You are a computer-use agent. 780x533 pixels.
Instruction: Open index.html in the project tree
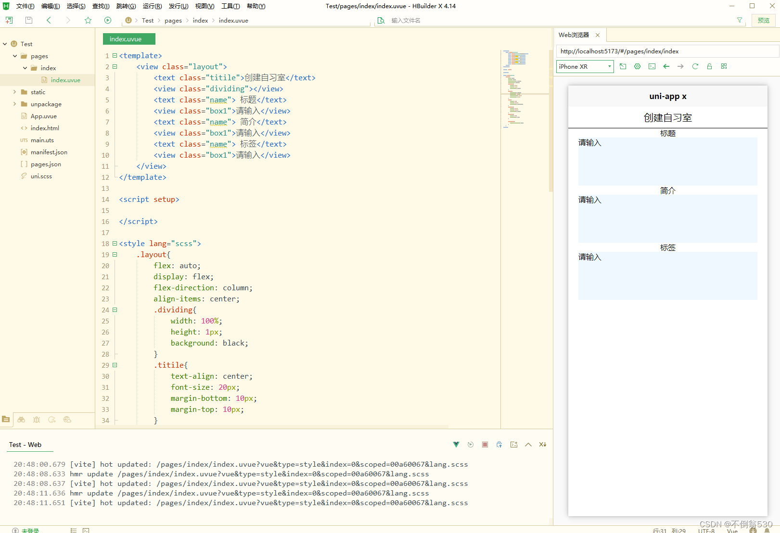coord(45,128)
